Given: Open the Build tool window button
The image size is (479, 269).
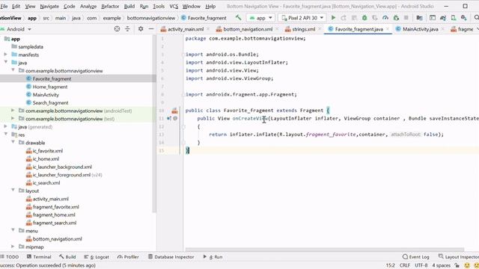Looking at the screenshot, I should [67, 257].
